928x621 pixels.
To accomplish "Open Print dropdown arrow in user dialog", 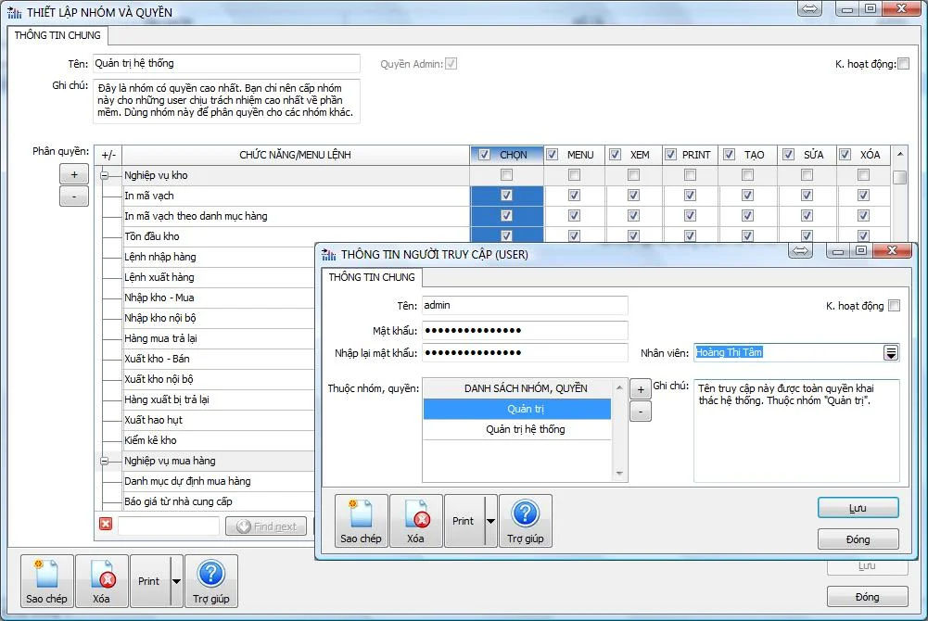I will tap(490, 521).
